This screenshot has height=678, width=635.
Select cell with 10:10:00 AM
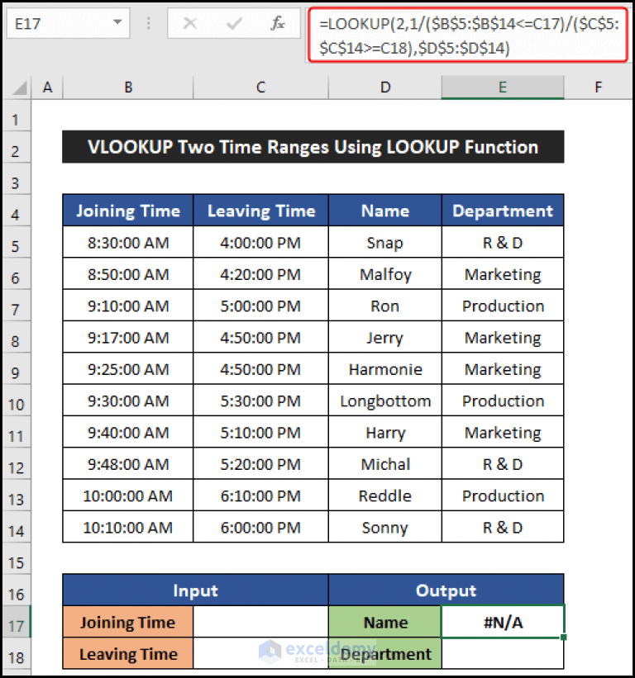coord(128,527)
